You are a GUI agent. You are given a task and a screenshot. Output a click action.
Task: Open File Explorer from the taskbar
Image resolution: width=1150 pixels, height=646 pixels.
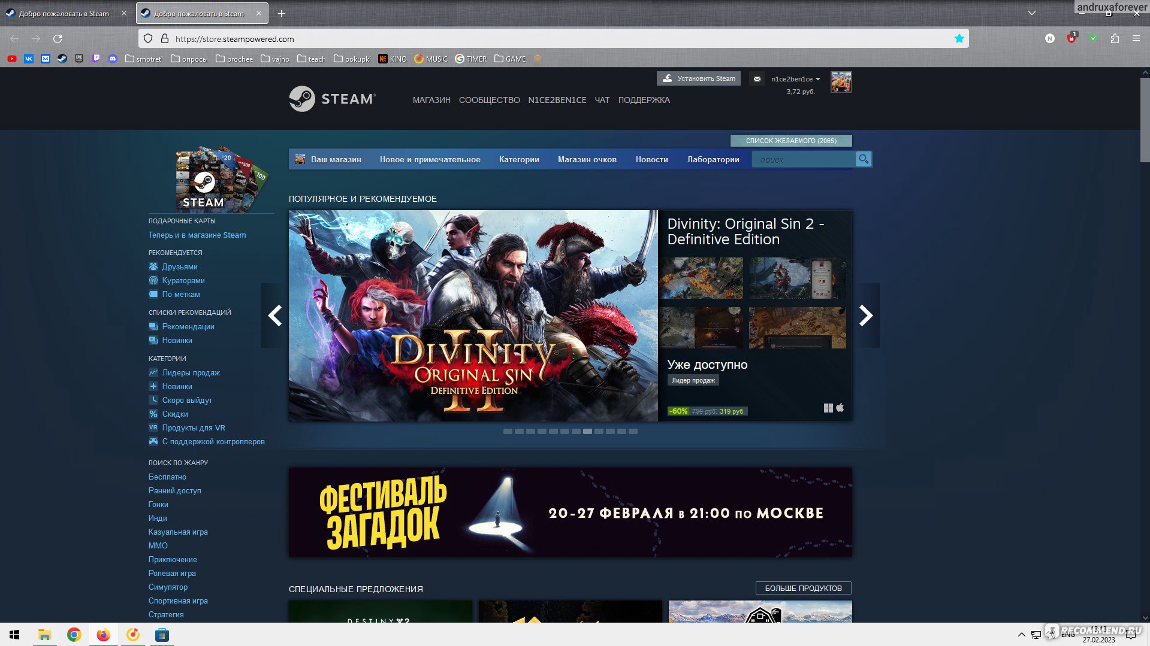[x=45, y=635]
